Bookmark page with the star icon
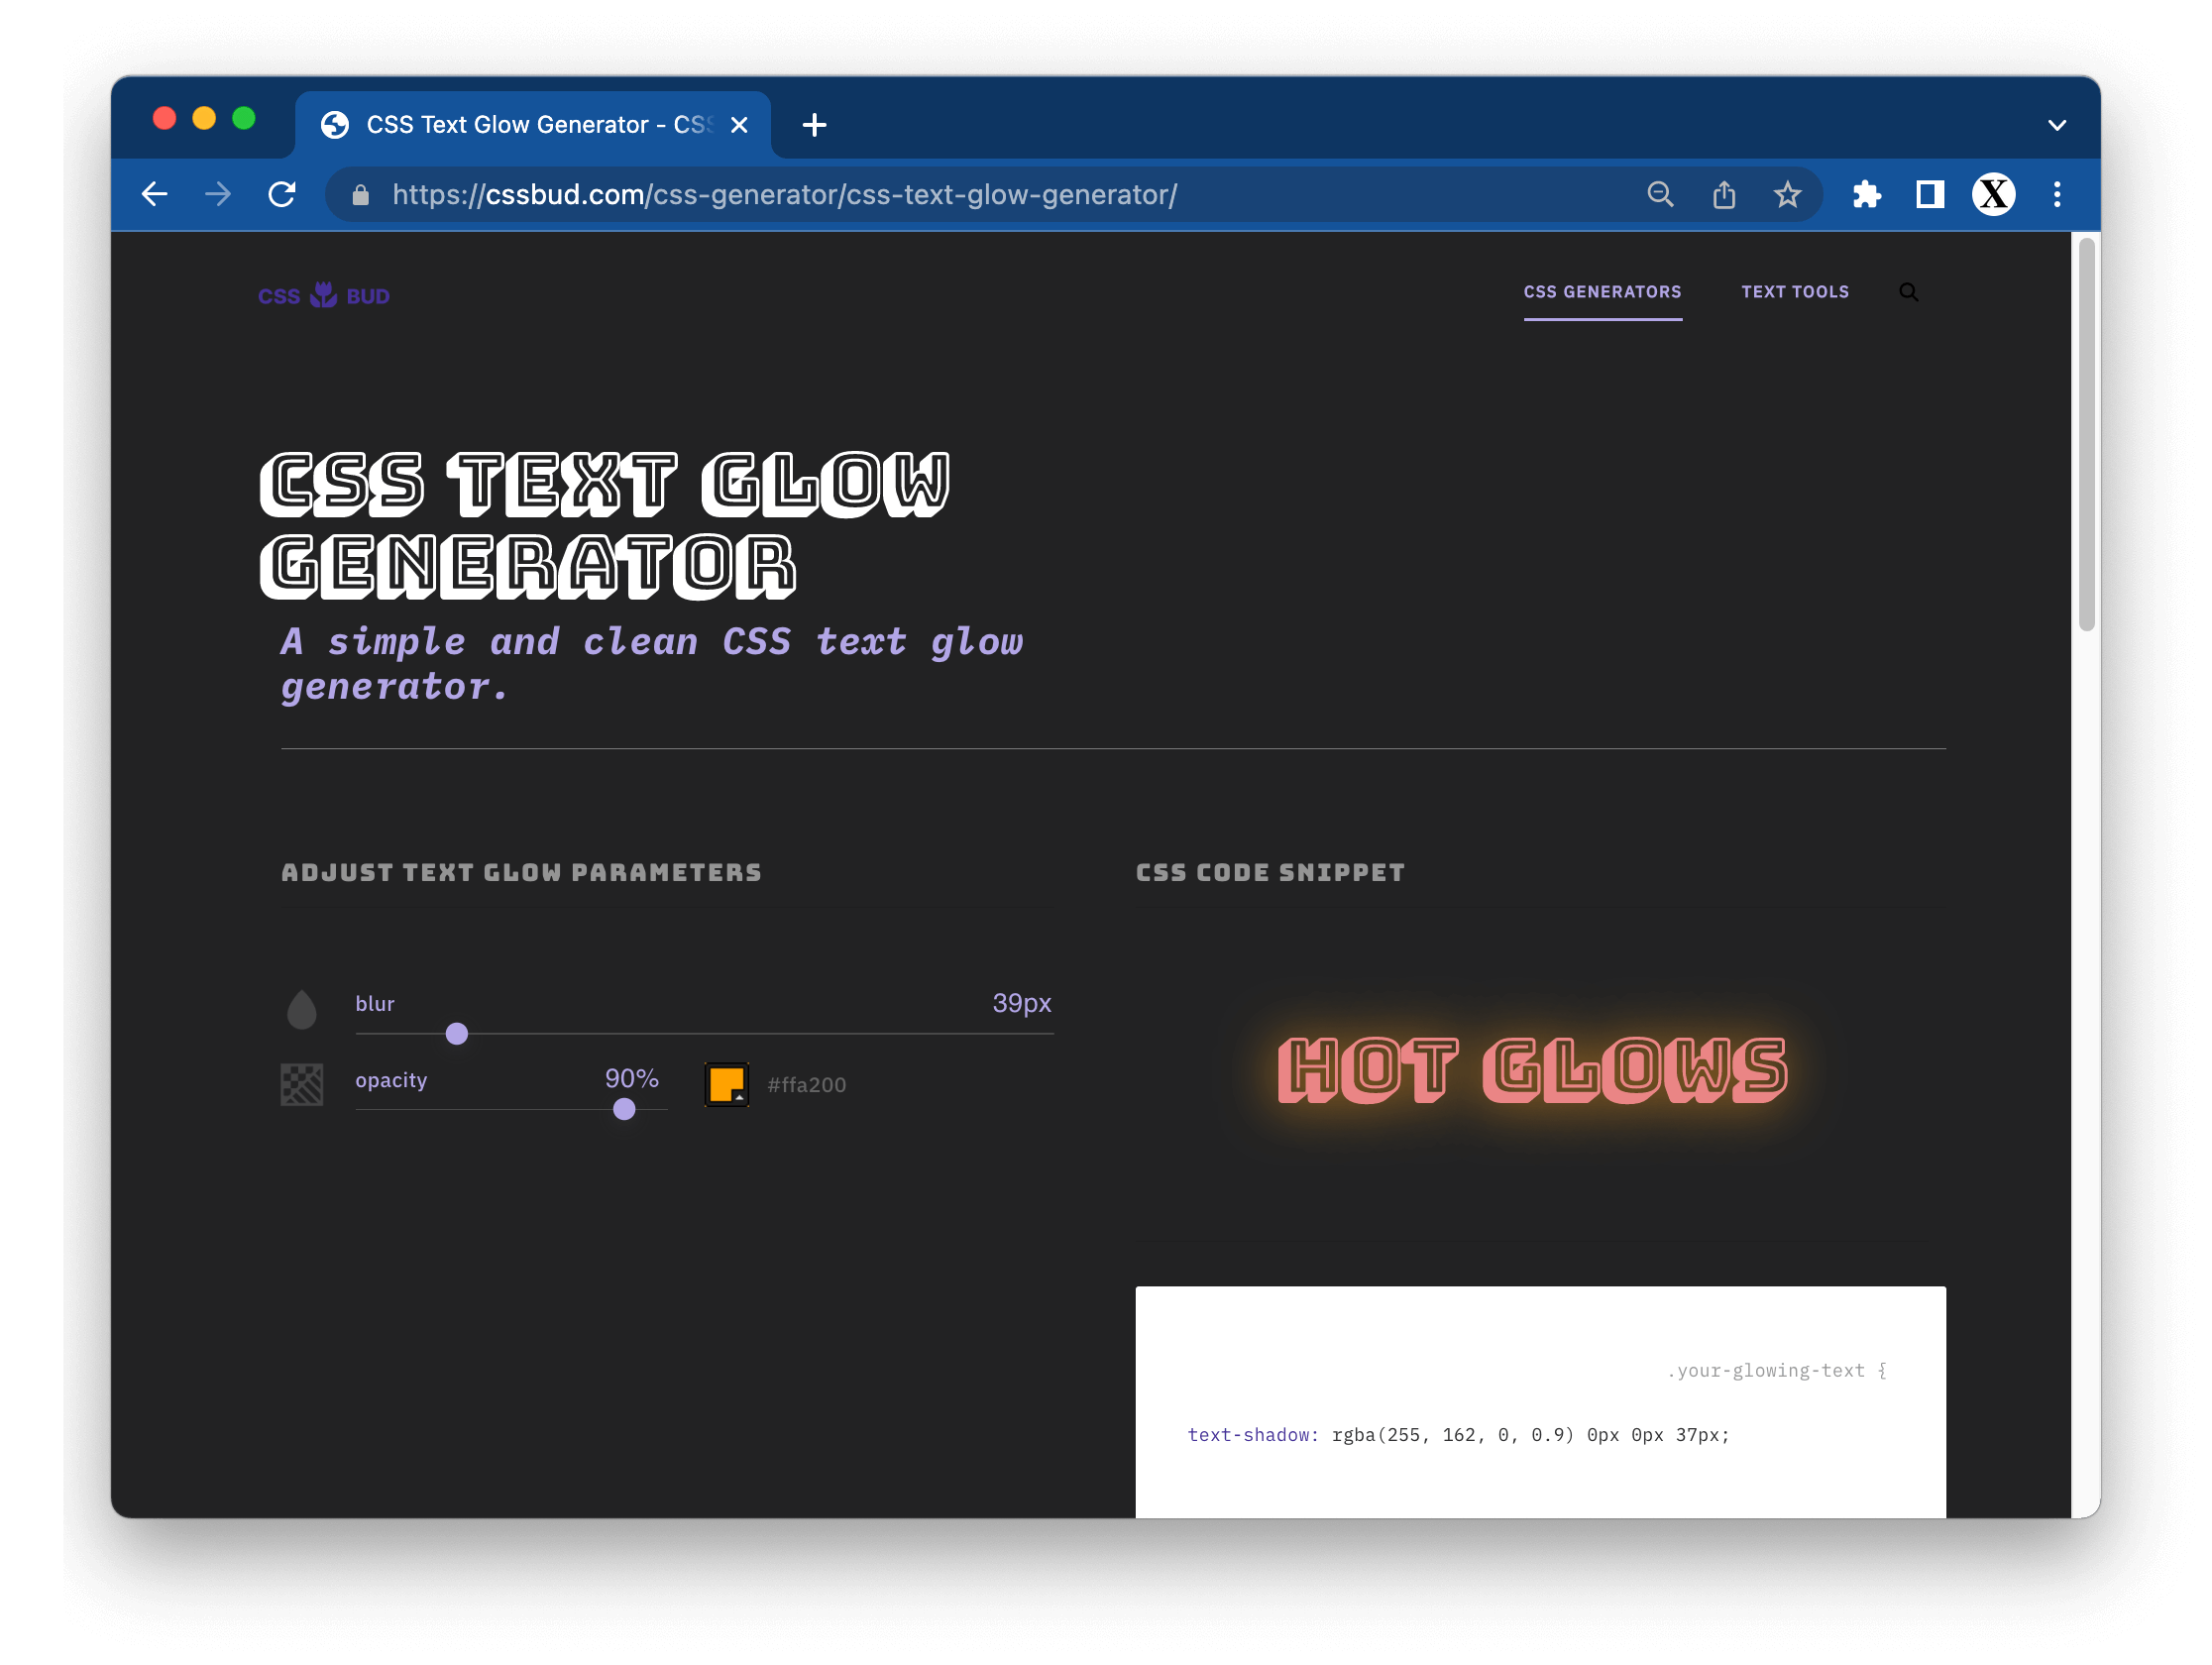2212x1665 pixels. (1787, 194)
